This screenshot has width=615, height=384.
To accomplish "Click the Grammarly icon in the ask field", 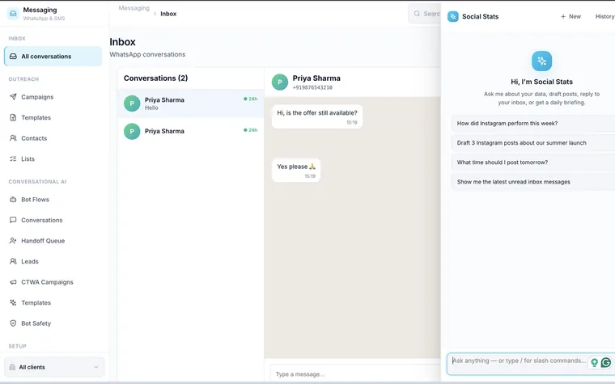I will coord(605,362).
